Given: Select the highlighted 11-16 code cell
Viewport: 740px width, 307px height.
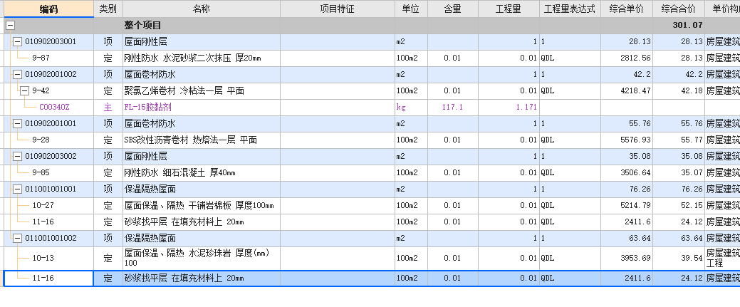Looking at the screenshot, I should [x=49, y=279].
